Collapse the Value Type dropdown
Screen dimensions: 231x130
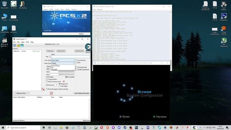tap(63, 63)
